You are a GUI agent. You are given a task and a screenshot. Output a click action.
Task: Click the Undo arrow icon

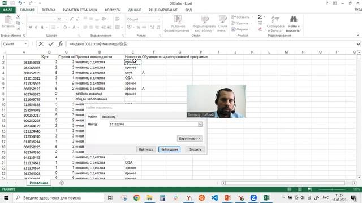[x=20, y=3]
